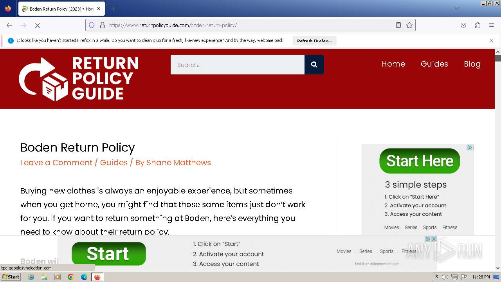Open the Windows Start menu

coord(11,277)
